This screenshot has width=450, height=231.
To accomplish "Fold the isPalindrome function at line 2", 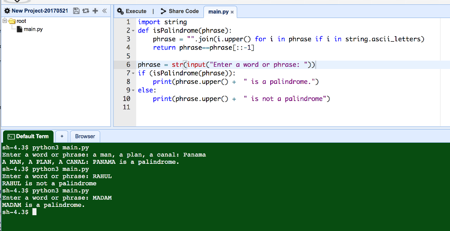I will click(133, 31).
